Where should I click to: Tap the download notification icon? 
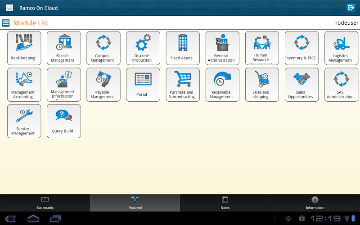[275, 218]
